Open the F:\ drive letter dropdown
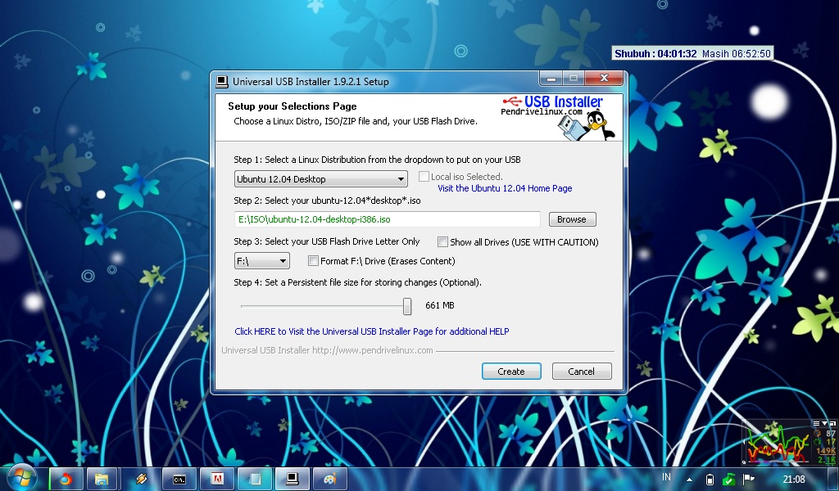The width and height of the screenshot is (839, 491). (261, 261)
